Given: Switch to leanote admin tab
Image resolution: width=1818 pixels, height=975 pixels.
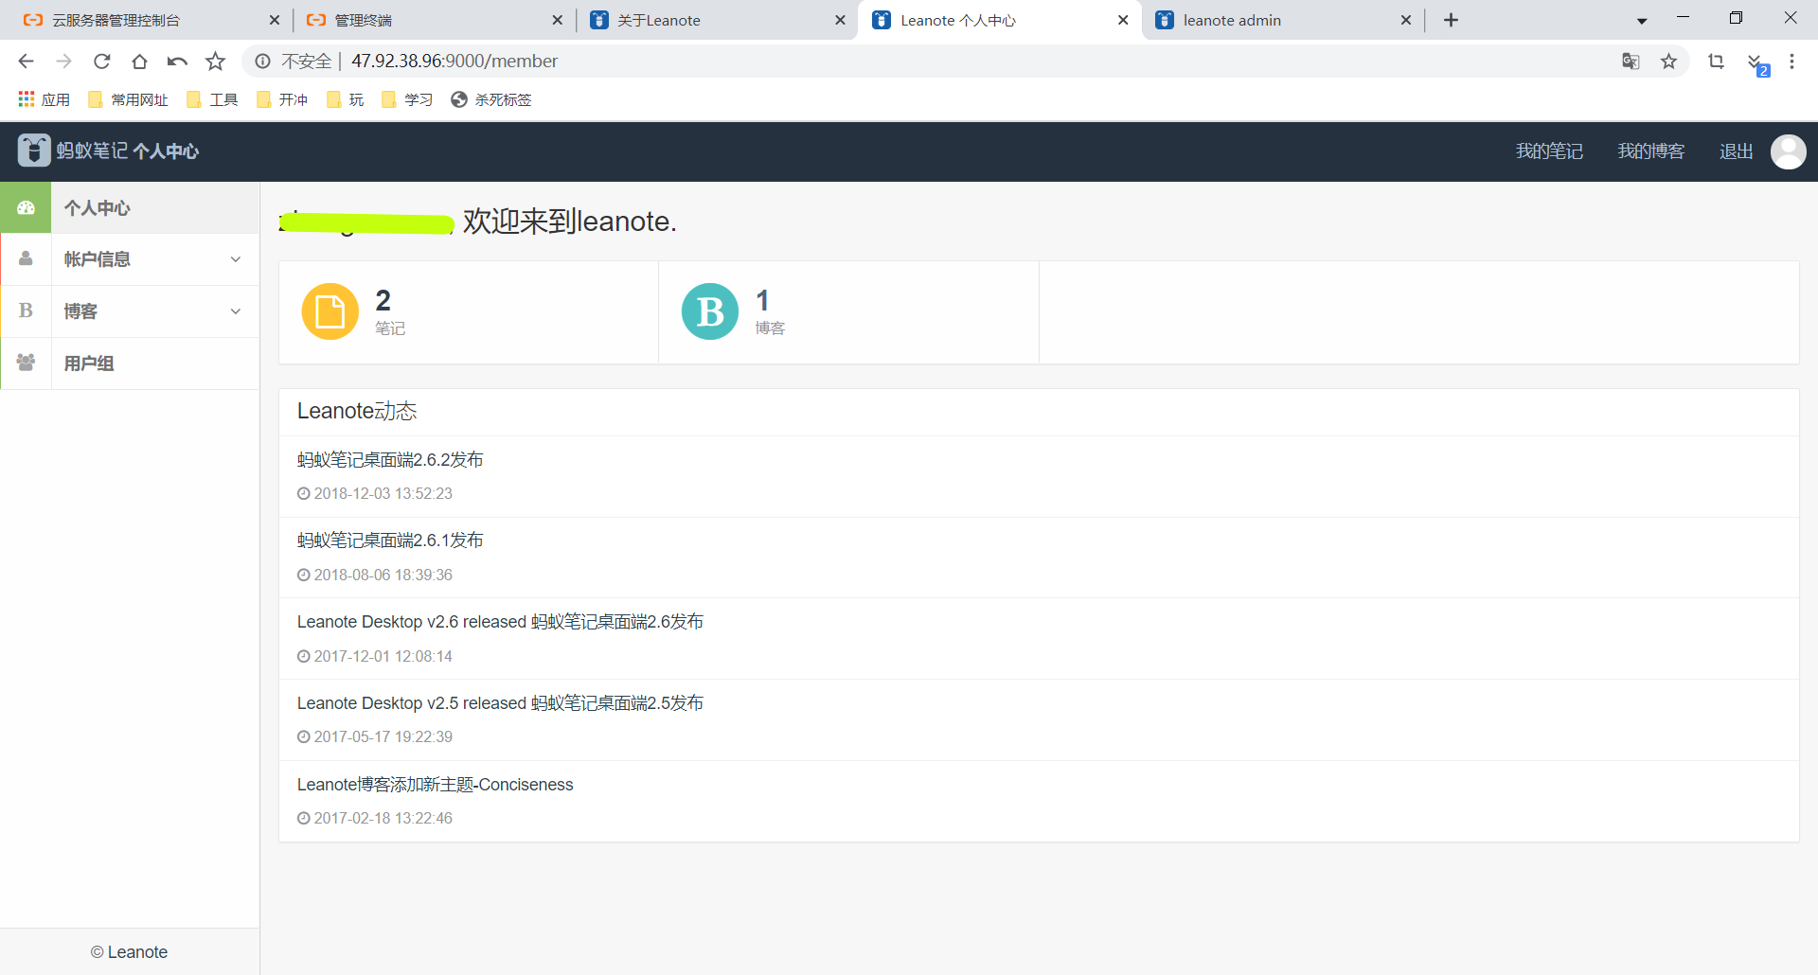Looking at the screenshot, I should click(1281, 20).
